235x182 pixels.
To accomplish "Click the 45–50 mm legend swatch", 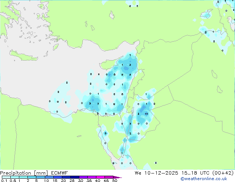I will (x=109, y=177).
